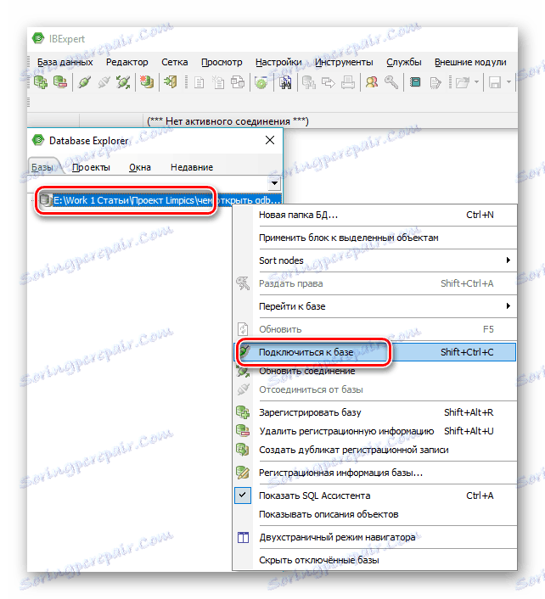Click the duplicate windows toolbar icon
Image resolution: width=545 pixels, height=599 pixels.
(238, 82)
